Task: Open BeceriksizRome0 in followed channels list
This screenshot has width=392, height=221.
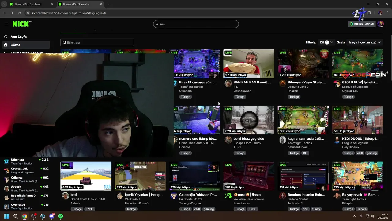Action: [26, 197]
